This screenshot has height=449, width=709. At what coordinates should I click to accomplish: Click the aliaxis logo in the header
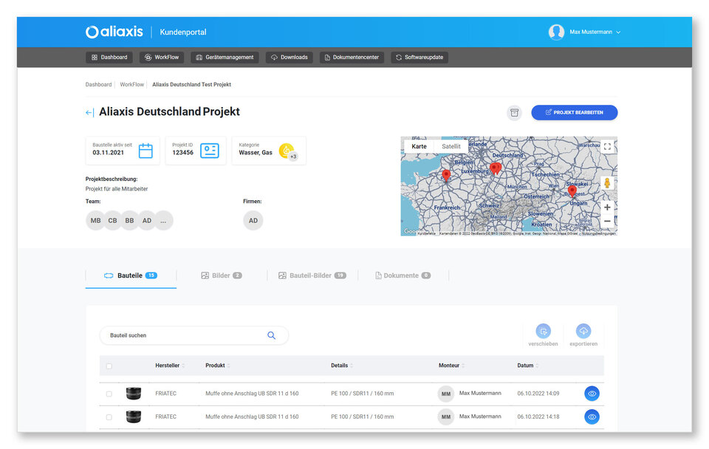click(x=114, y=32)
